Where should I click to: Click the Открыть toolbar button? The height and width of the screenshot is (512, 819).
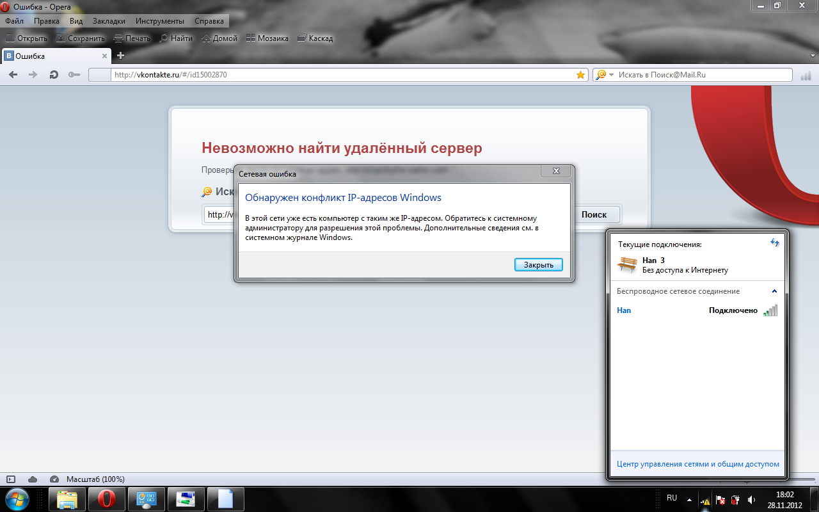pos(26,38)
